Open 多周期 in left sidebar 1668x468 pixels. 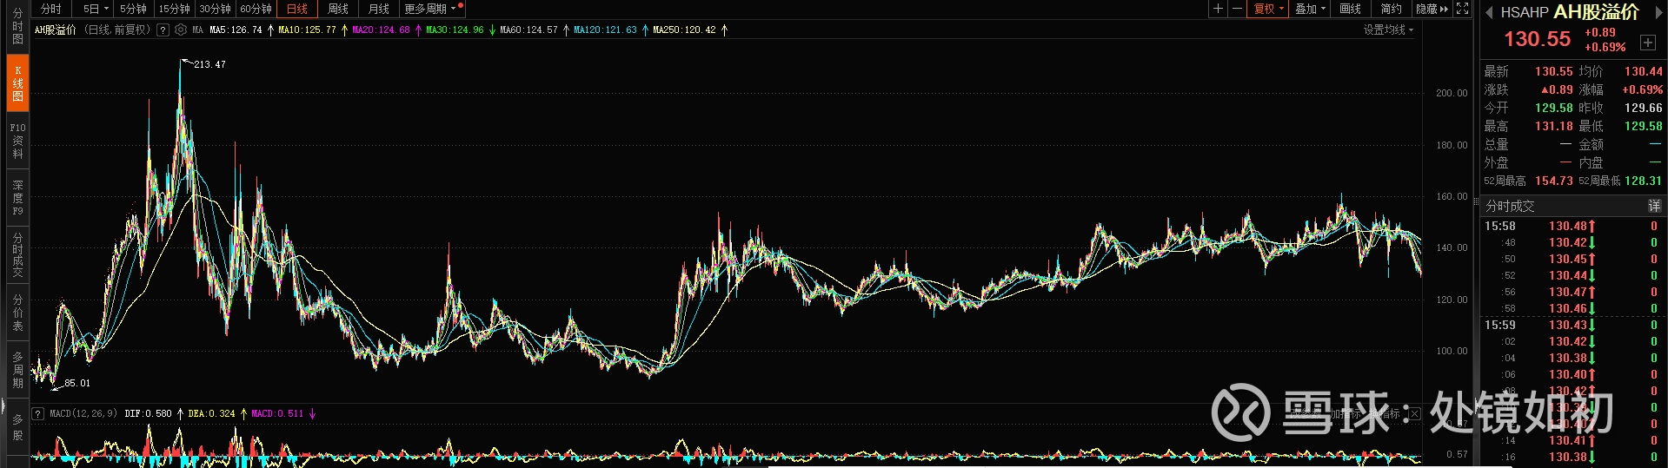(17, 370)
